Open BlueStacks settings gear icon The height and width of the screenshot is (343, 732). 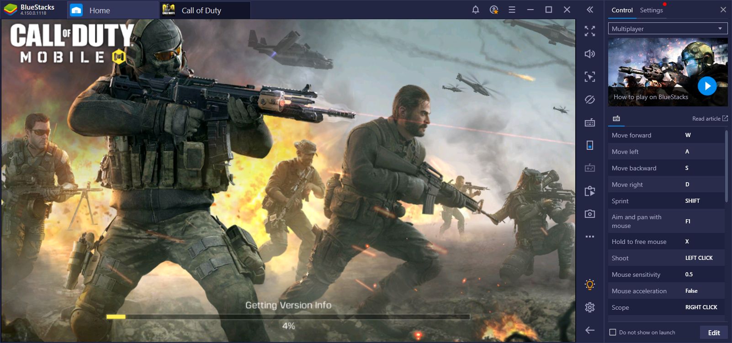coord(590,307)
